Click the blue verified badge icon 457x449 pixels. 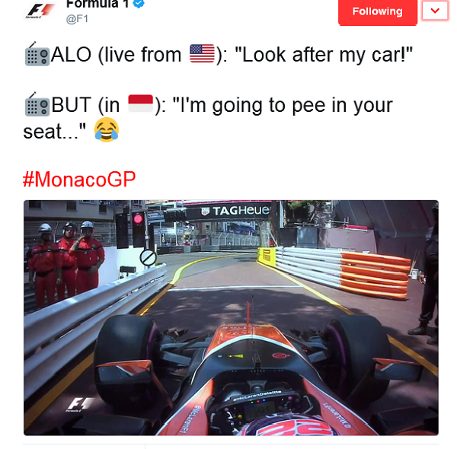[139, 3]
